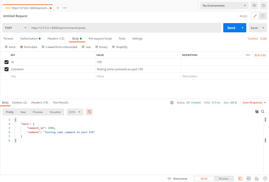Image resolution: width=269 pixels, height=182 pixels.
Task: Click the empty Description input field
Action: point(225,76)
